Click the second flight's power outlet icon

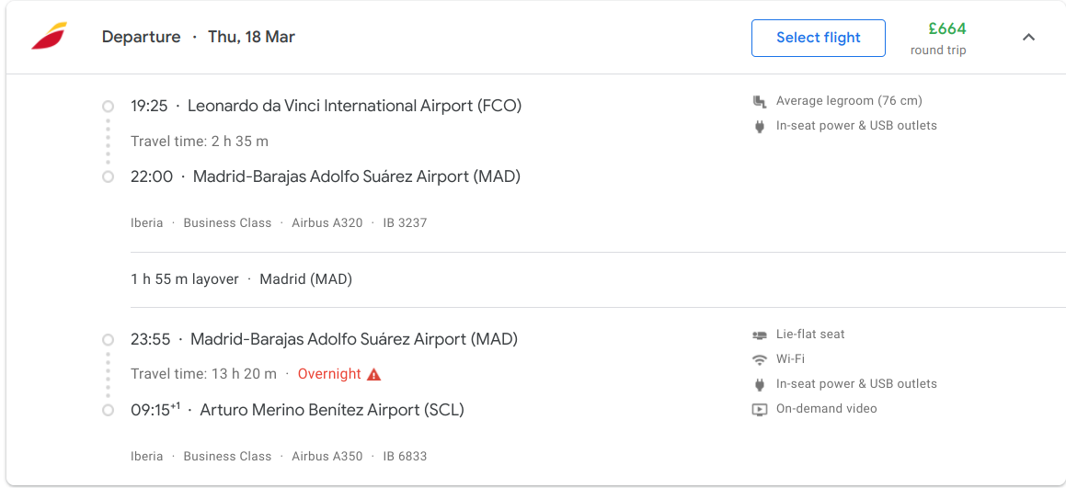click(760, 384)
